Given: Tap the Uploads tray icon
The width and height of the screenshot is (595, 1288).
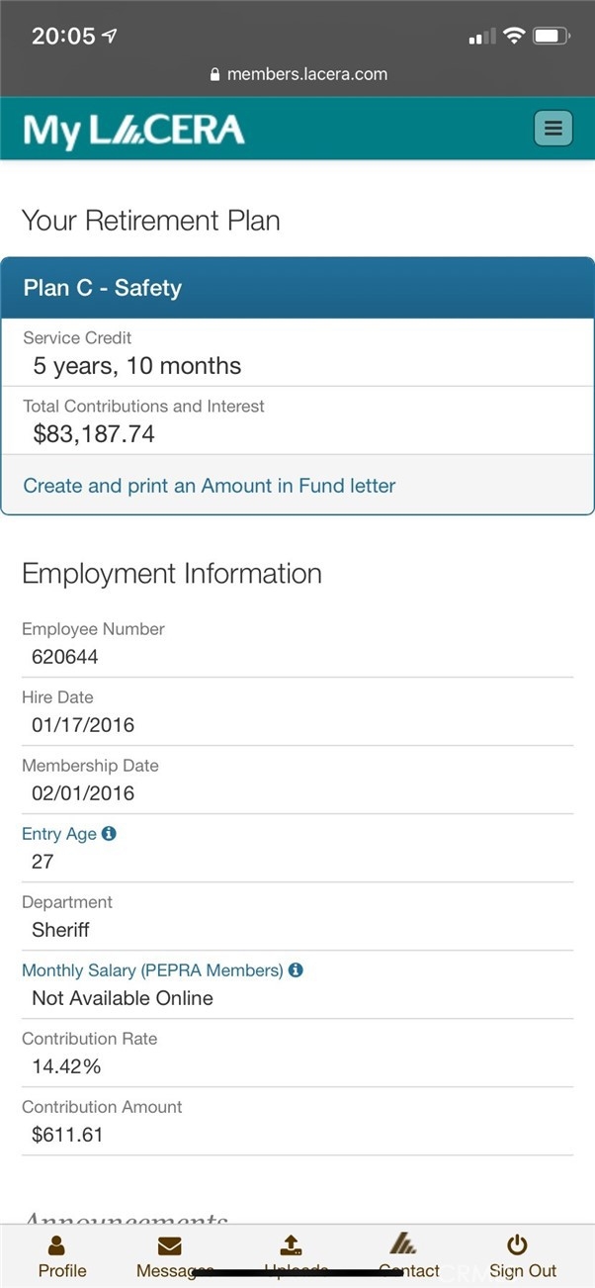Looking at the screenshot, I should 292,1245.
